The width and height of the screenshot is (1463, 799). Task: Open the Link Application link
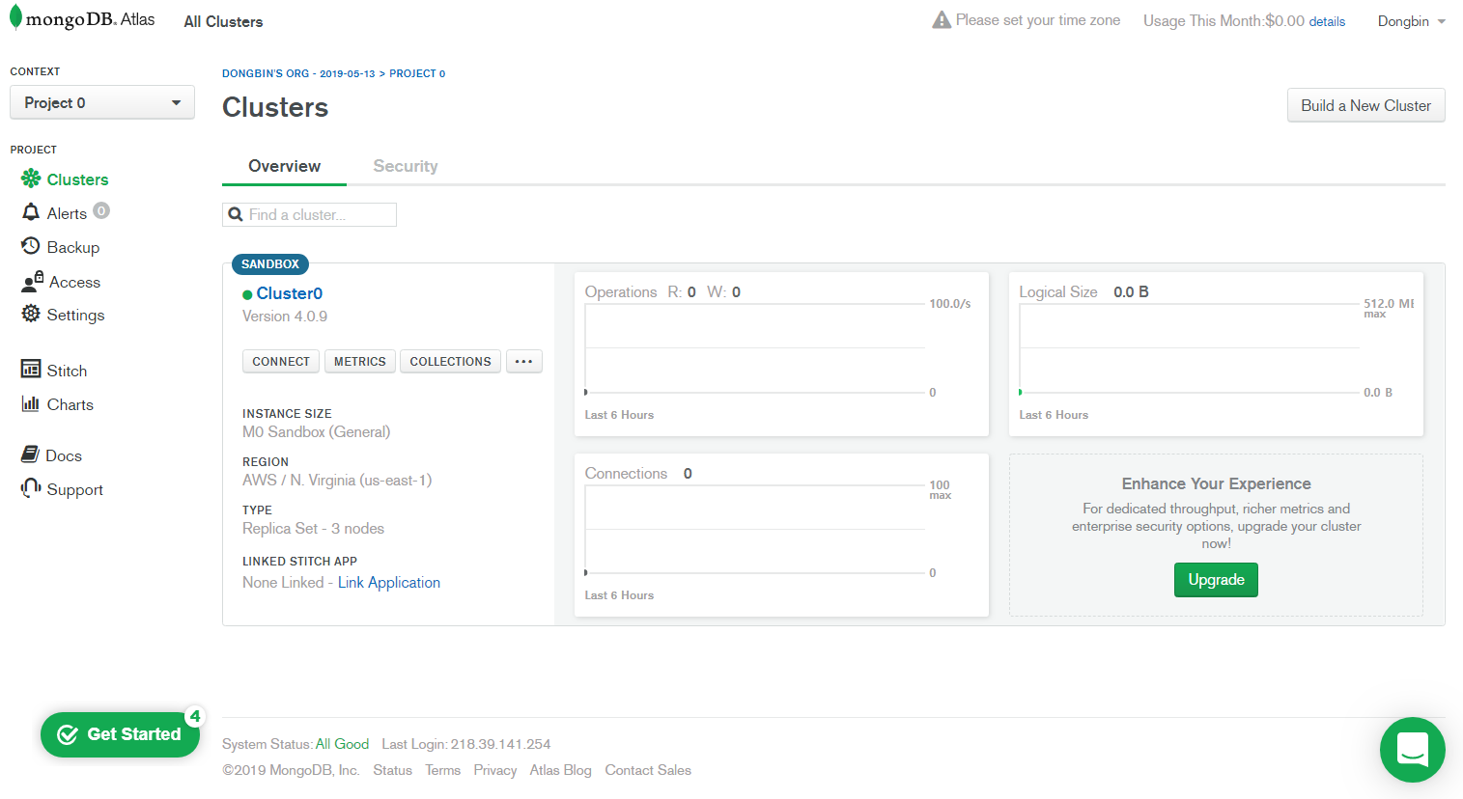tap(389, 582)
